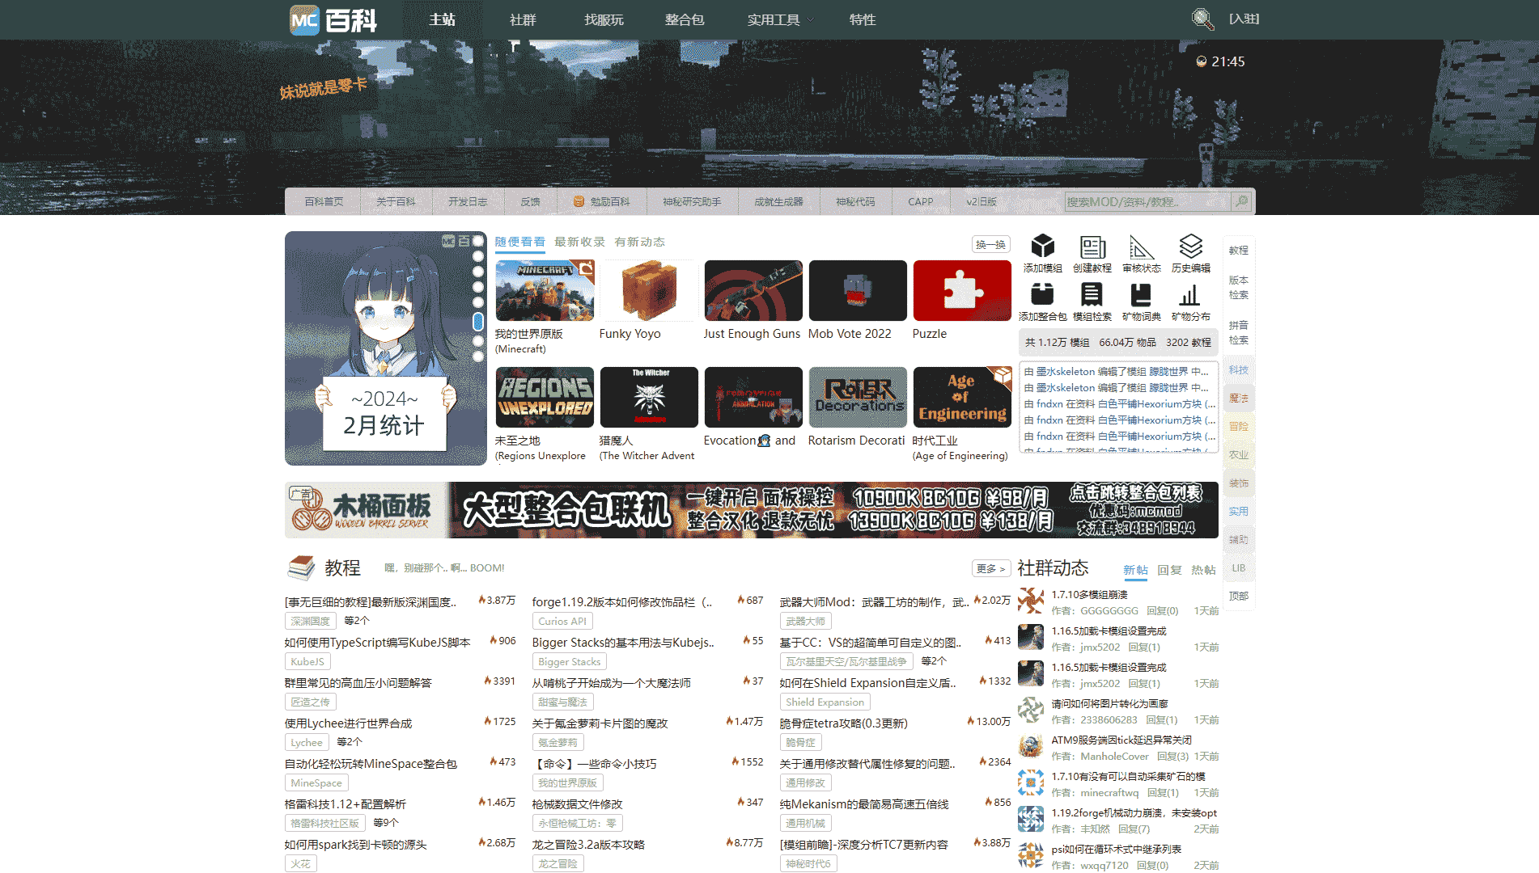Submit search with the search box button
1539x873 pixels.
1242,201
